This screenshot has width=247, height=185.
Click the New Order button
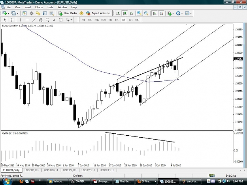(68, 13)
